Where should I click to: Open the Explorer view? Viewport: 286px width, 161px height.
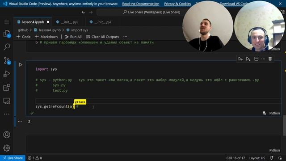click(x=7, y=34)
